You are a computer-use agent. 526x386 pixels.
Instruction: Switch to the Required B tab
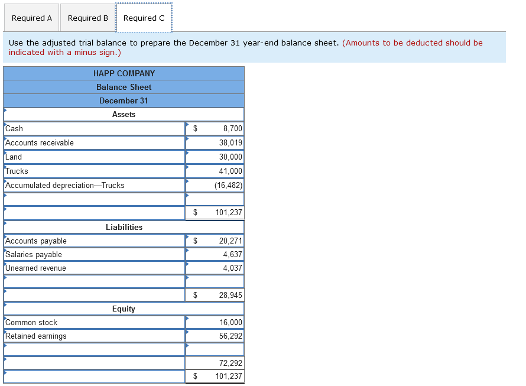[x=87, y=18]
